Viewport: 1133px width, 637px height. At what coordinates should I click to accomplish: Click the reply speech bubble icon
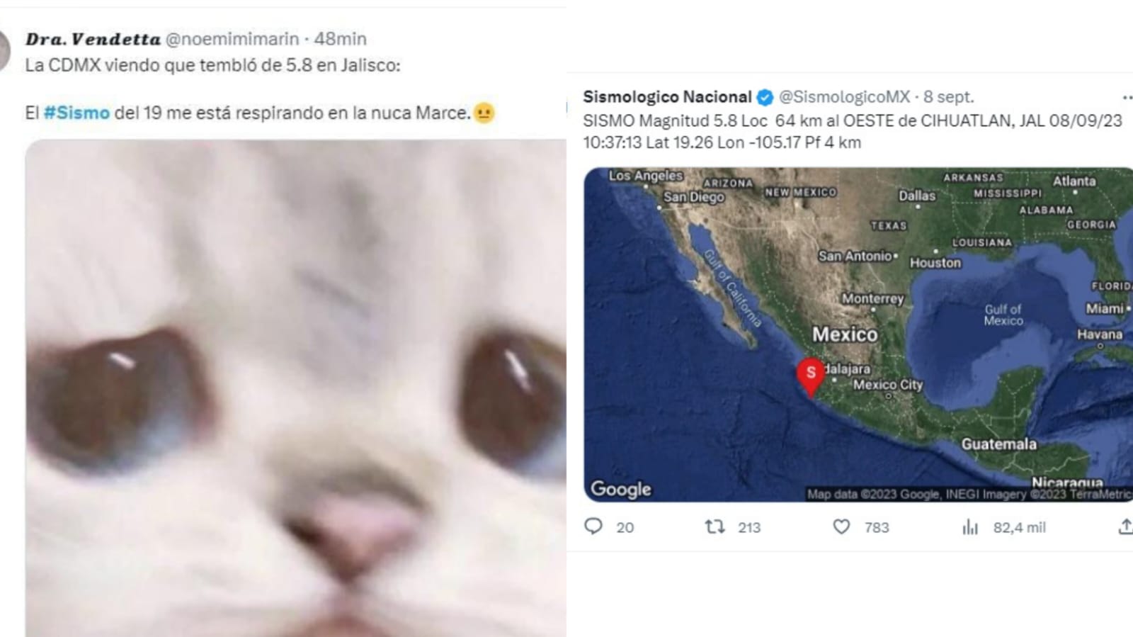pyautogui.click(x=593, y=526)
